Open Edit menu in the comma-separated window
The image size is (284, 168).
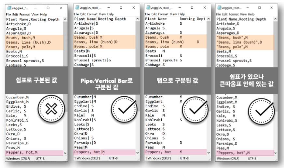[15, 15]
